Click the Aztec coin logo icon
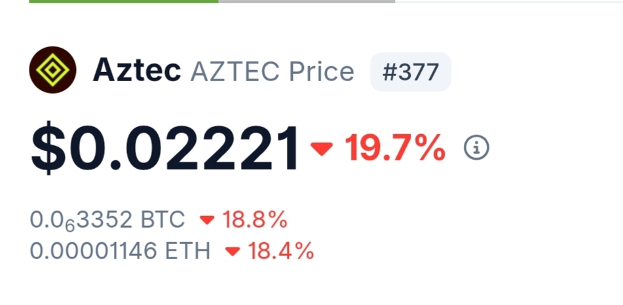Image resolution: width=623 pixels, height=305 pixels. click(52, 70)
